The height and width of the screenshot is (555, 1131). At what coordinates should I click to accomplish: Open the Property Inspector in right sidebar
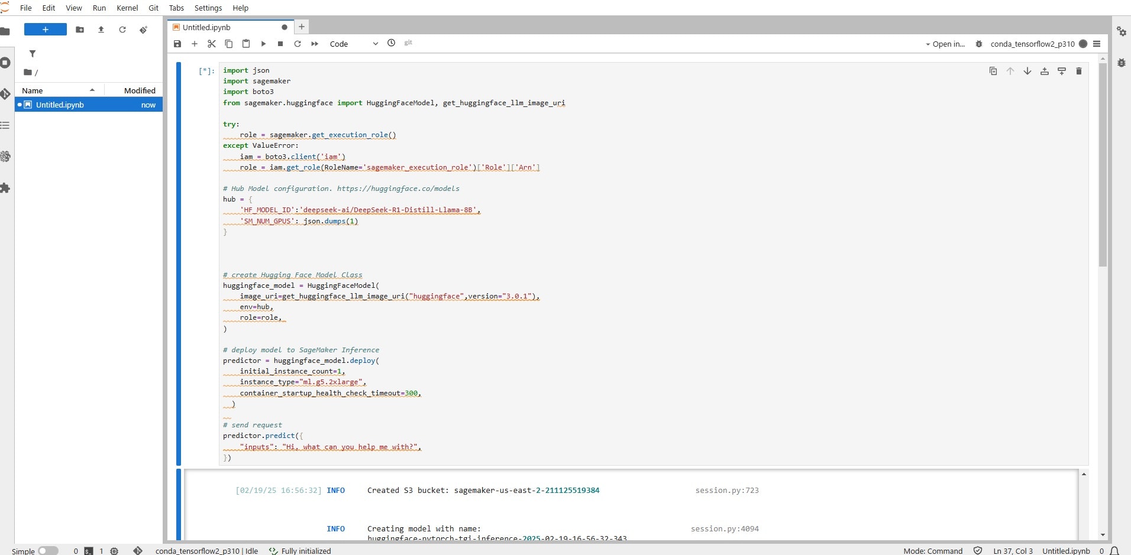1122,31
